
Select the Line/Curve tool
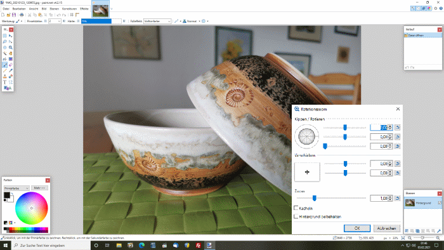click(x=11, y=82)
